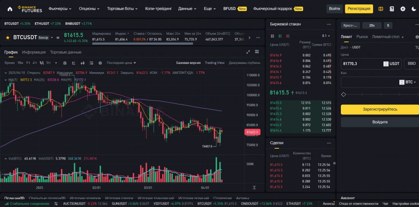Image resolution: width=419 pixels, height=207 pixels.
Task: Open the settings gear in the header
Action: (x=403, y=9)
